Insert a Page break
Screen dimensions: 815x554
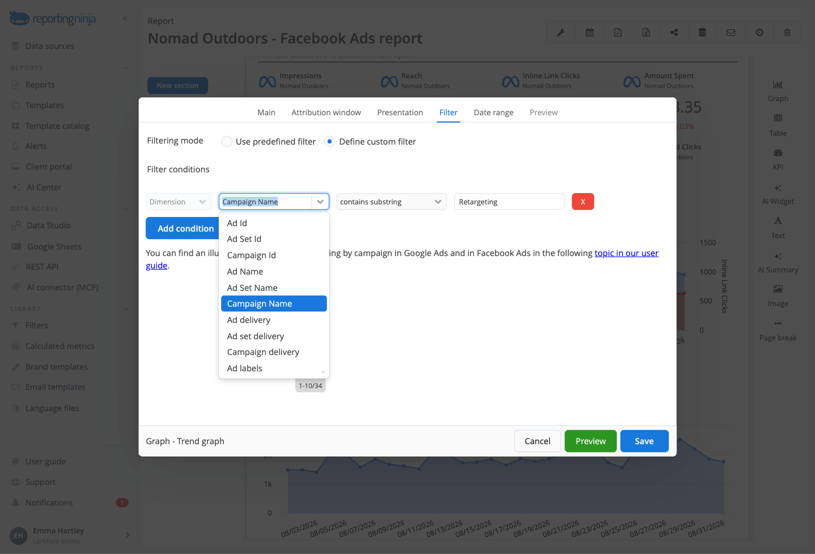[x=778, y=331]
